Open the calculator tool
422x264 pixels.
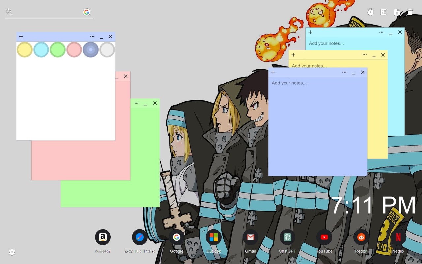coord(384,12)
